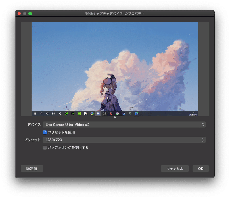Image resolution: width=230 pixels, height=198 pixels.
Task: Uncheck the プリセットを使用 checkbox
Action: click(x=45, y=132)
